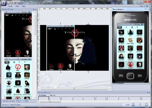Screen dimensions: 152x108
Task: Click Preview Window scroll up arrow
Action: (x=35, y=13)
